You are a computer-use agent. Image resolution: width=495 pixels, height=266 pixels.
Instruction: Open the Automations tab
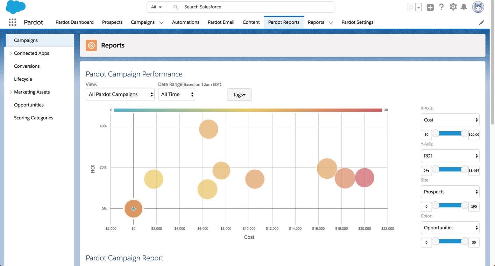click(186, 22)
